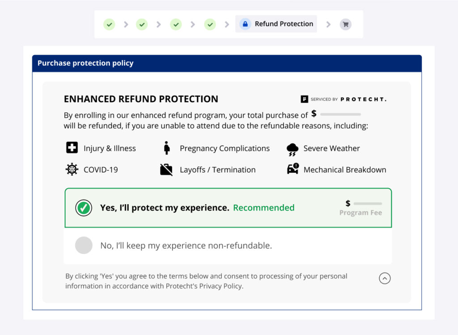Click the Pregnancy Complications person icon

click(x=167, y=148)
